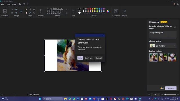Select the Curve shape
Image resolution: width=180 pixels, height=101 pixels.
(x=50, y=9)
